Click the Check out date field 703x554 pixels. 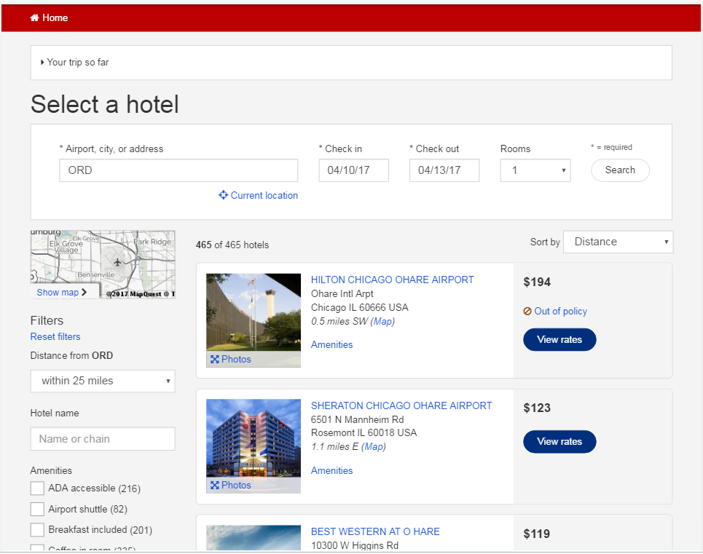coord(444,170)
